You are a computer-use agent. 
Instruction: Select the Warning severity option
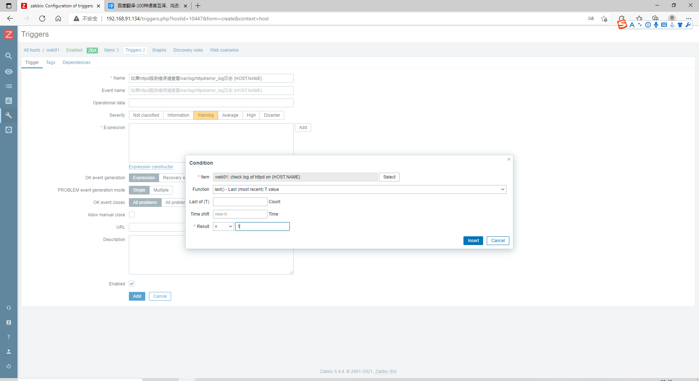pyautogui.click(x=206, y=115)
